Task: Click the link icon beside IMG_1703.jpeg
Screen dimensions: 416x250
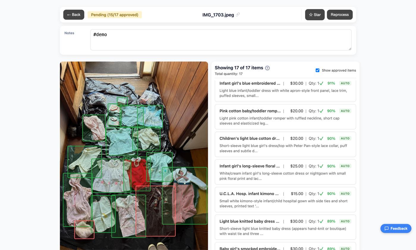Action: click(x=238, y=15)
